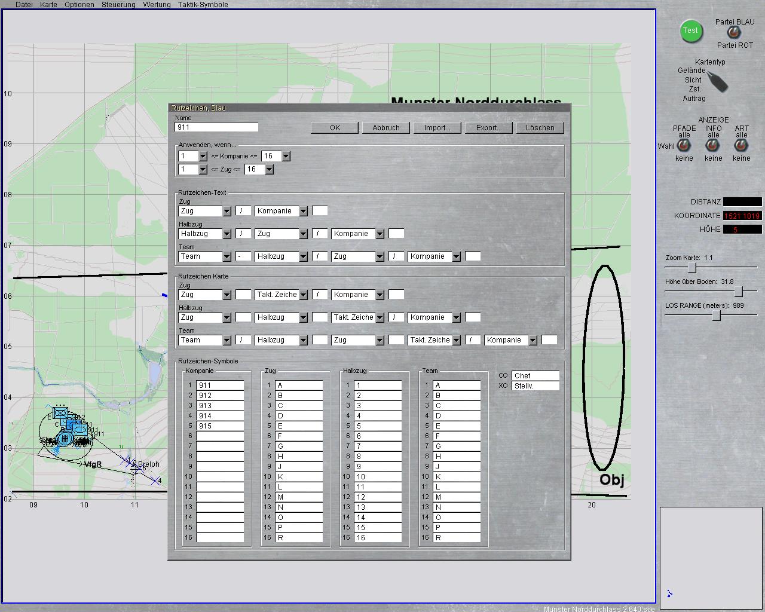Open the Takt. Zeichen dropdown in Zug row
Viewport: 765px width, 612px height.
click(303, 295)
